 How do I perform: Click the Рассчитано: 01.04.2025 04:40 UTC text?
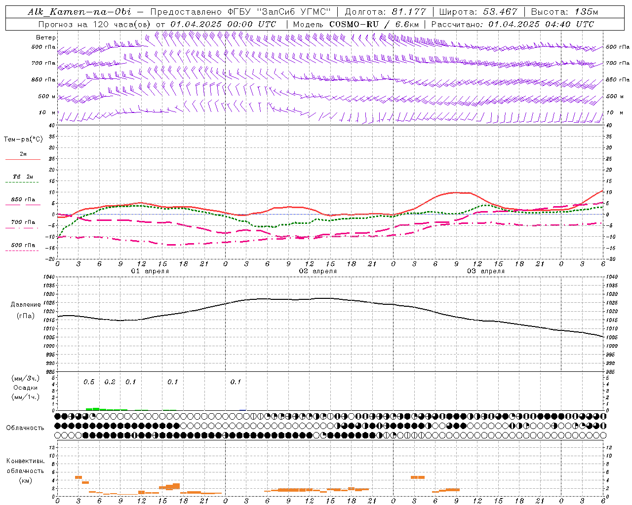click(x=513, y=24)
